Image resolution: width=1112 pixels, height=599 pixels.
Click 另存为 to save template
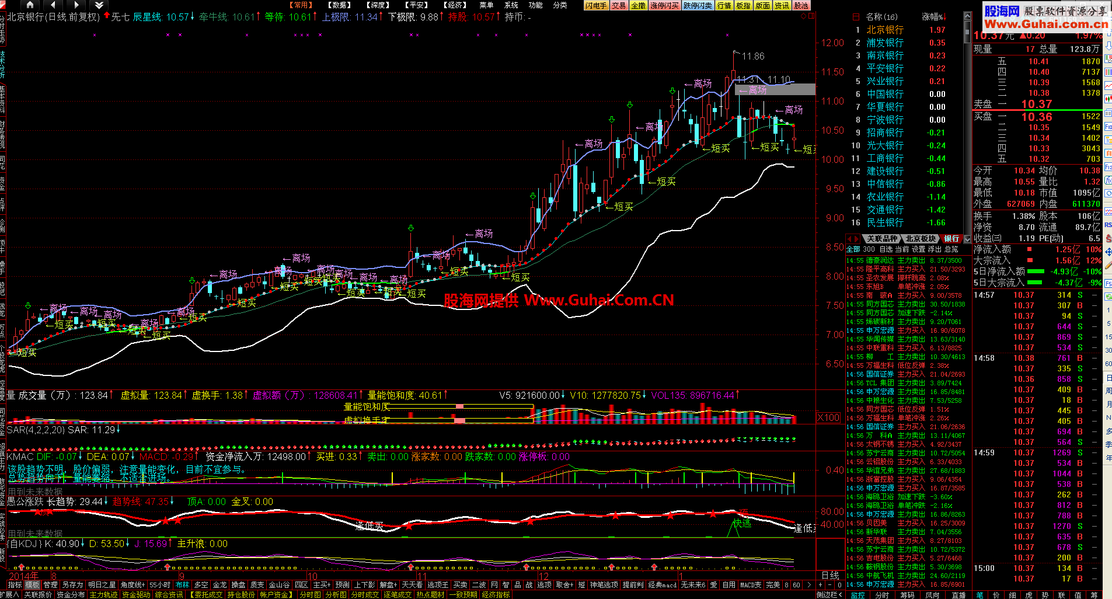point(73,584)
